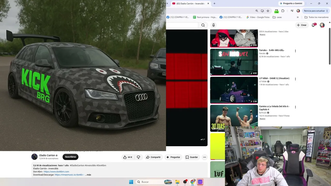Click the Windows taskbar Buscar search box
The image size is (331, 186).
[154, 182]
